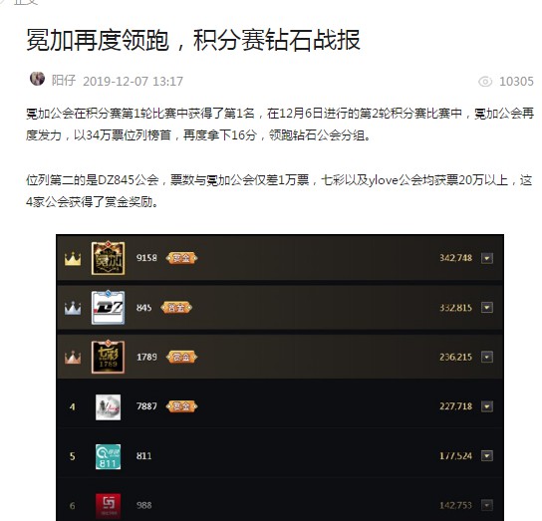
Task: Expand the 342,748 votes row dropdown
Action: pos(487,258)
